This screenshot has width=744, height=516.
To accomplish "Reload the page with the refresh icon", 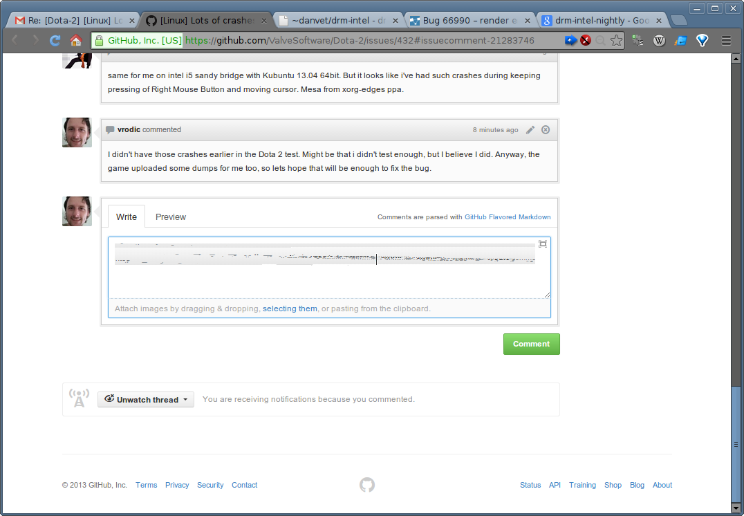I will tap(55, 41).
